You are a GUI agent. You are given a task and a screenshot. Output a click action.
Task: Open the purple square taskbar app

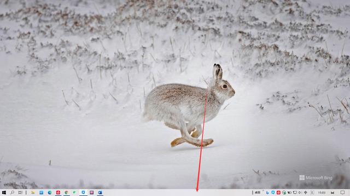(x=91, y=192)
